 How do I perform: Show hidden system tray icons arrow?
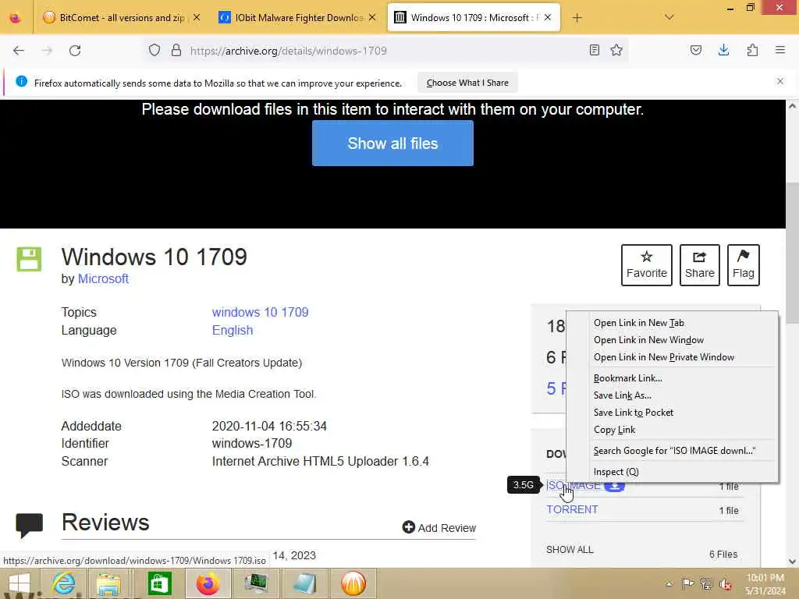669,583
